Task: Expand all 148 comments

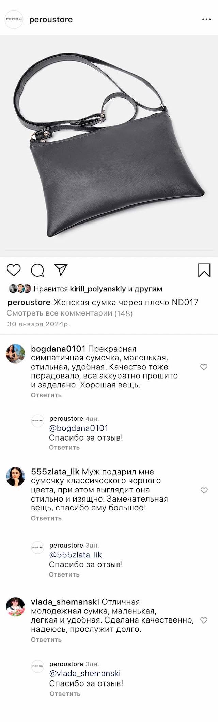Action: click(70, 313)
